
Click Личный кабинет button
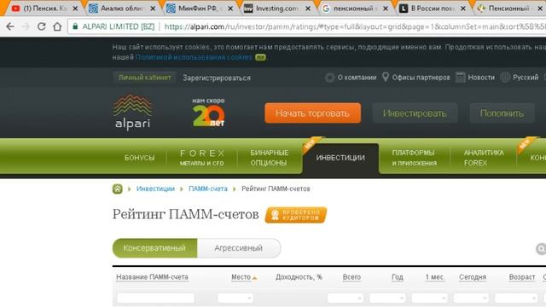(x=144, y=78)
